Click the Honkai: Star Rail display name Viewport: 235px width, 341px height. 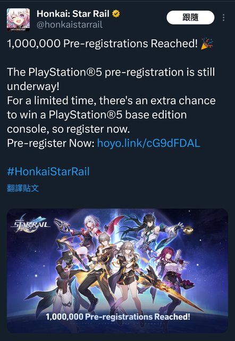[73, 14]
